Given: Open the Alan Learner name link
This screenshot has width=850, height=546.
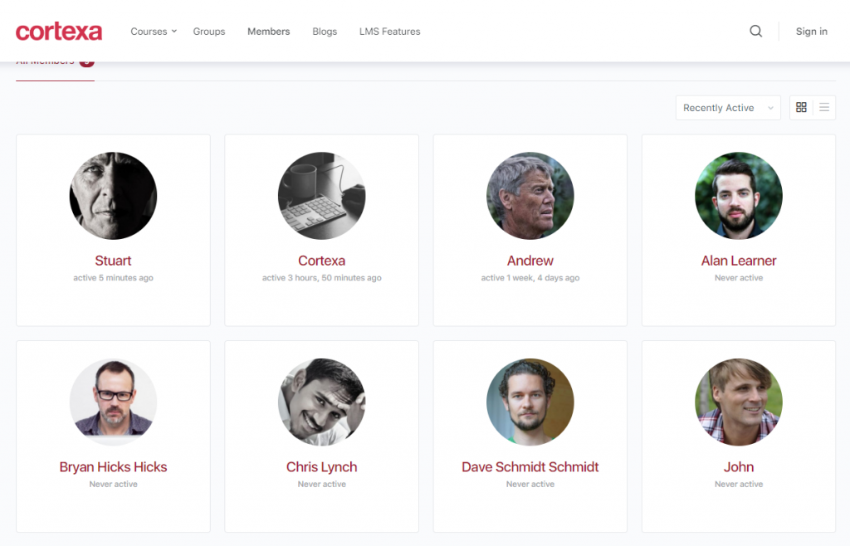Looking at the screenshot, I should [739, 261].
